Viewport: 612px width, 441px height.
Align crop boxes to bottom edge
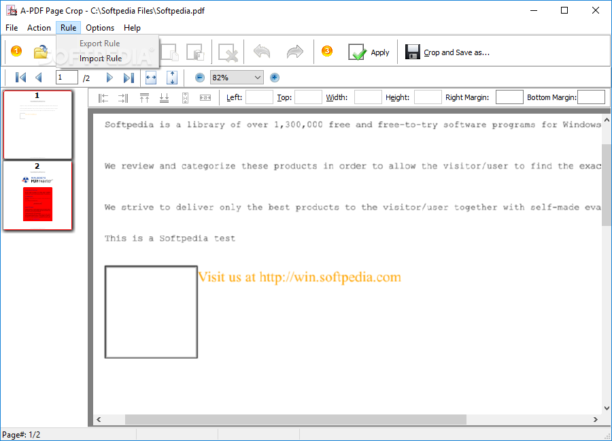(x=165, y=98)
